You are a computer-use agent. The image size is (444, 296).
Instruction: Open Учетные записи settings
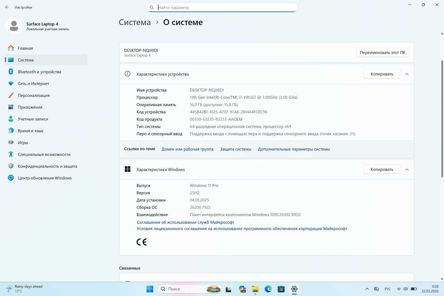click(46, 119)
